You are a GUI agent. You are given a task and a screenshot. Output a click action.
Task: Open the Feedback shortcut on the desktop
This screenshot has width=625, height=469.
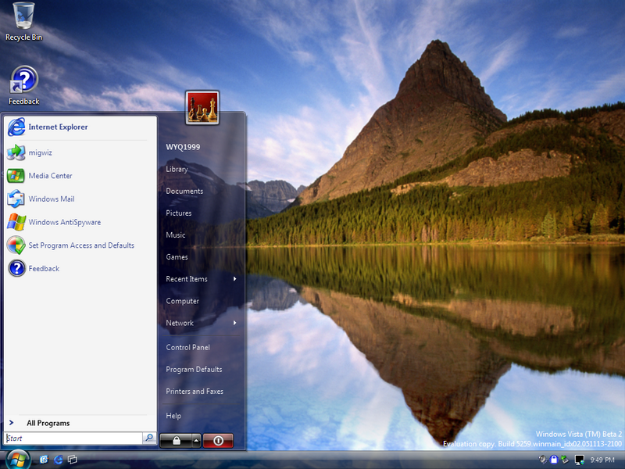(x=24, y=85)
